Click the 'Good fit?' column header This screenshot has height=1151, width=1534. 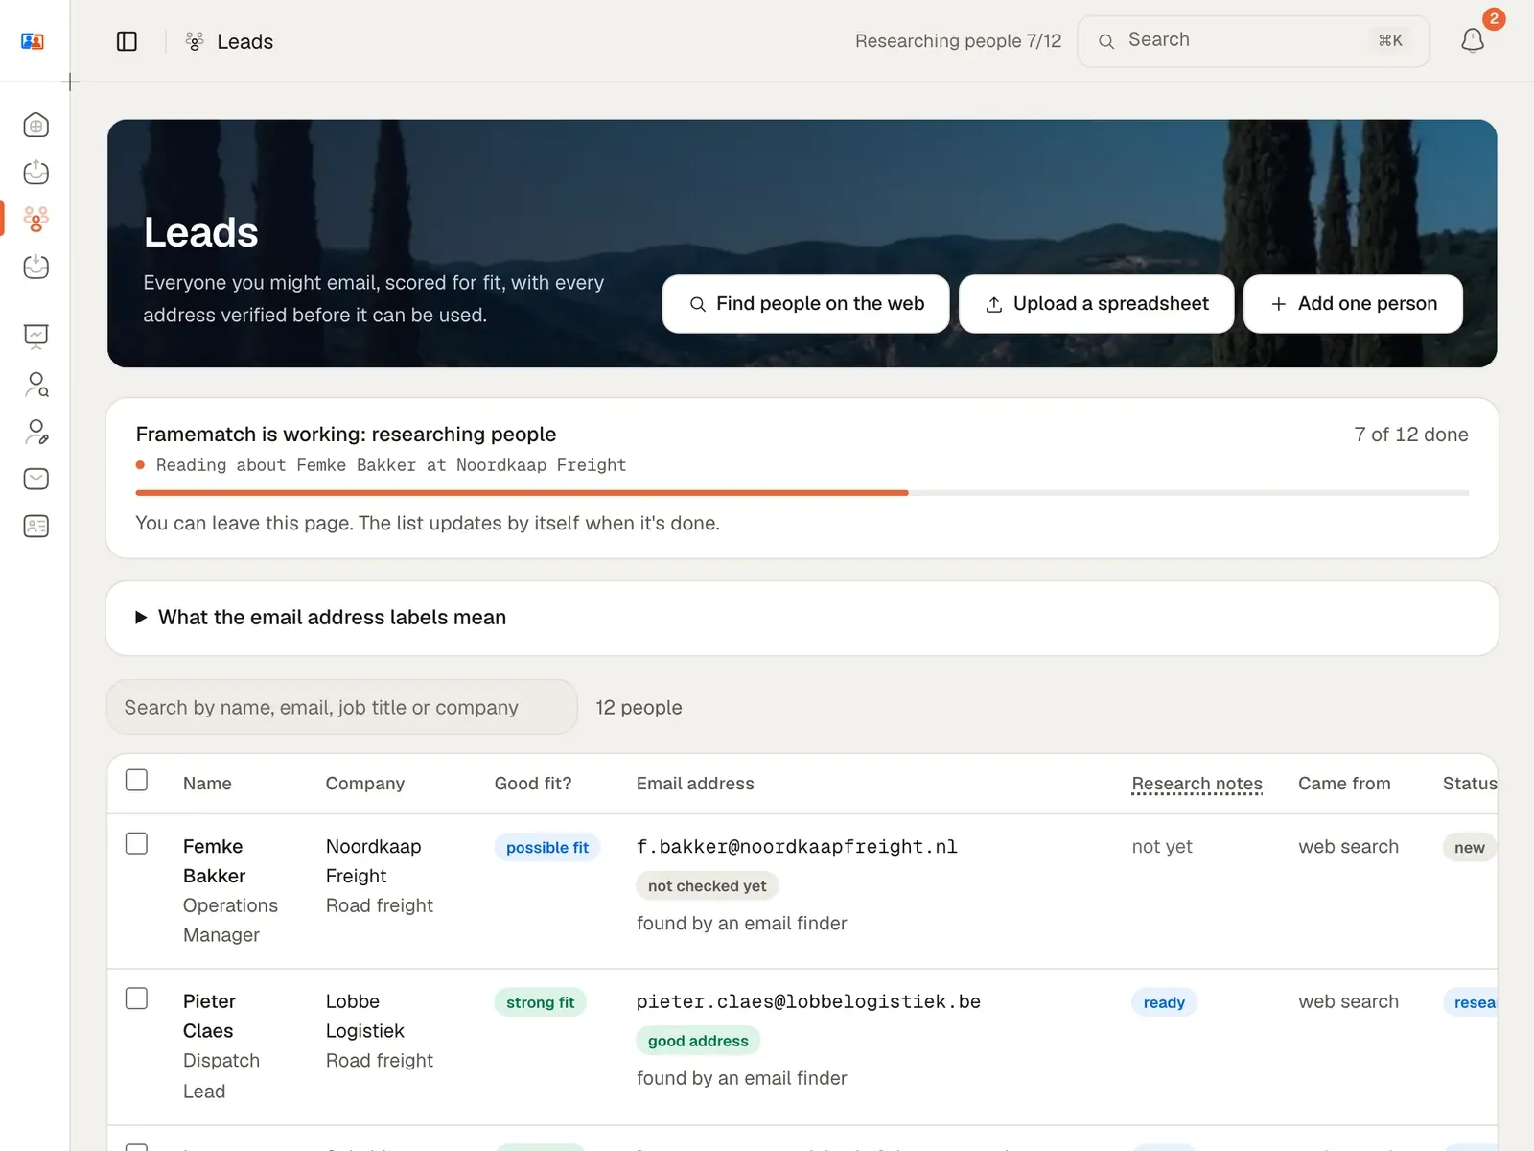pos(533,784)
